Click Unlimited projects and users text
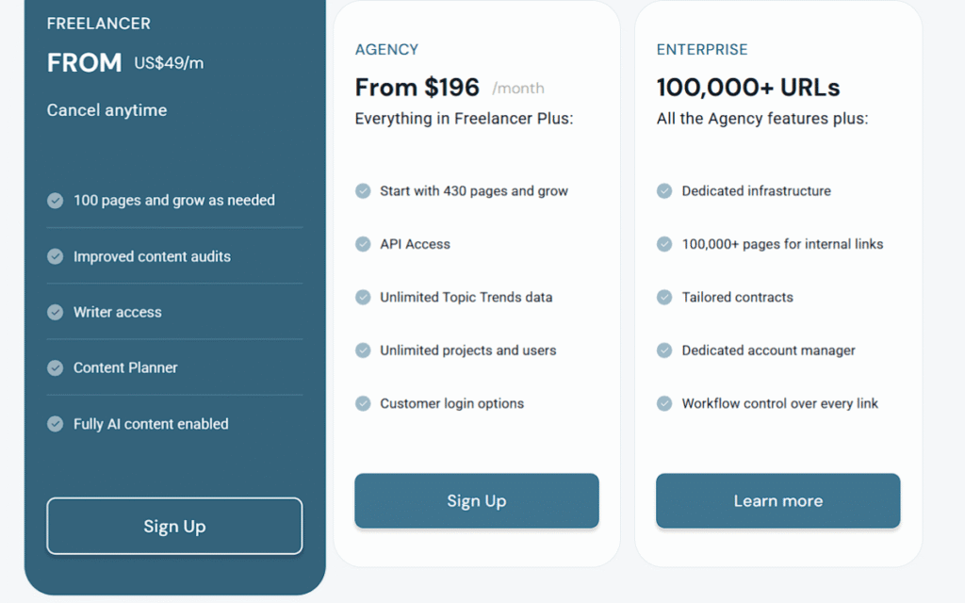This screenshot has height=603, width=965. 467,350
